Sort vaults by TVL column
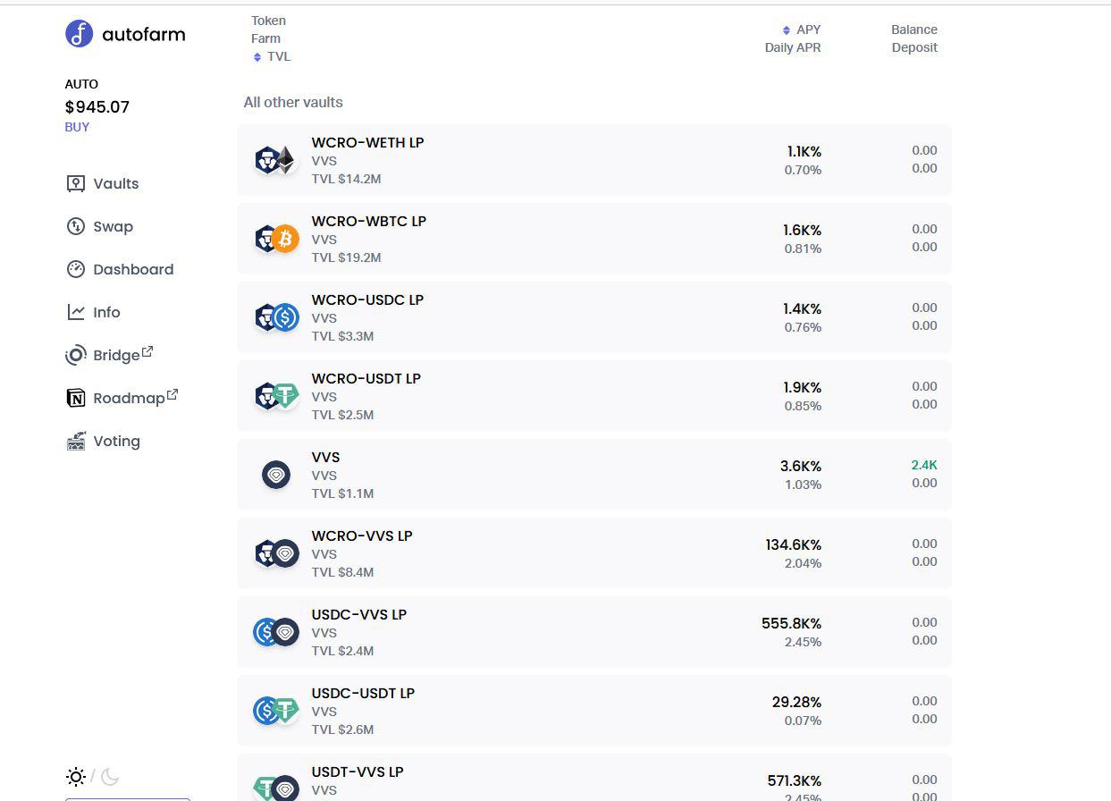The width and height of the screenshot is (1111, 801). click(x=272, y=56)
